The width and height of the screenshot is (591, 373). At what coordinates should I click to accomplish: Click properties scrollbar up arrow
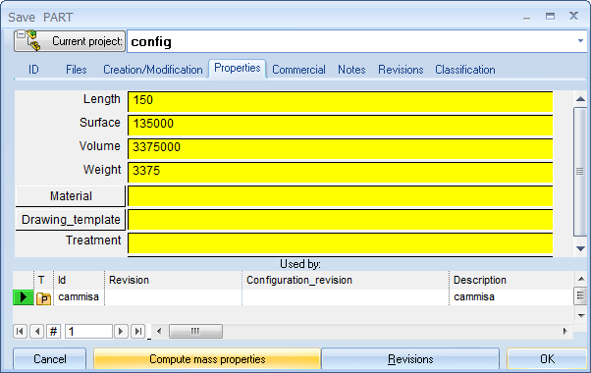pos(580,99)
